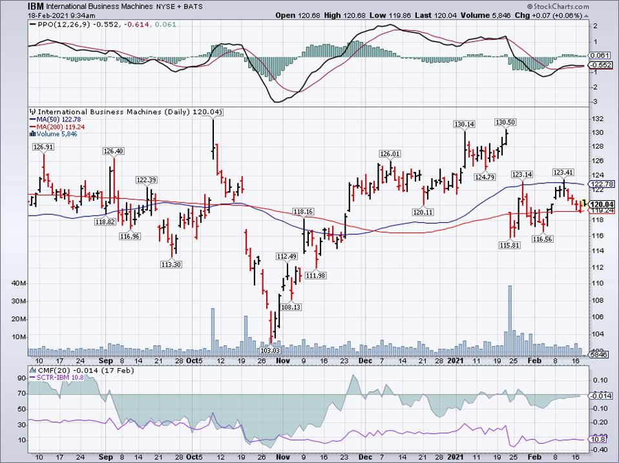Click the up arrow beside Chg value
Image resolution: width=619 pixels, height=463 pixels.
click(x=586, y=15)
